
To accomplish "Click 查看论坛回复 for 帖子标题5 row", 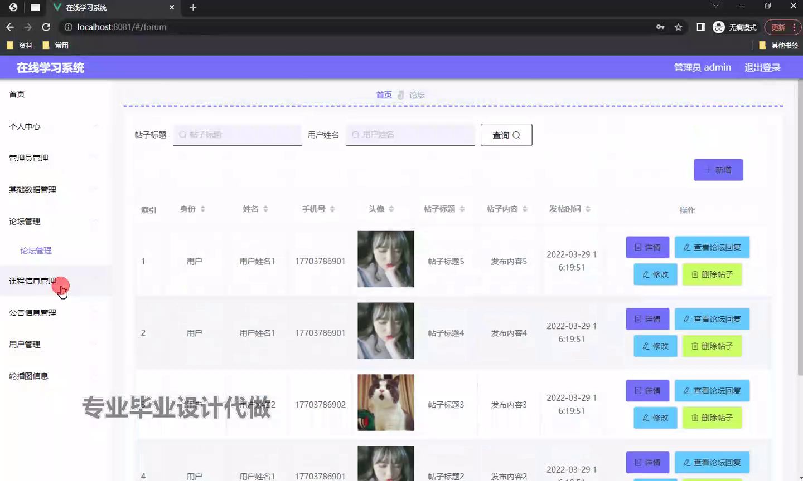I will point(712,247).
